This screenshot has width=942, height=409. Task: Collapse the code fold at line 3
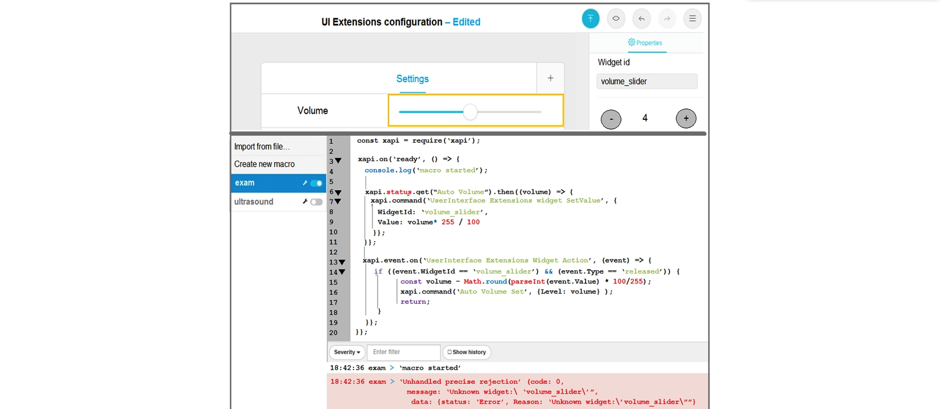(338, 161)
